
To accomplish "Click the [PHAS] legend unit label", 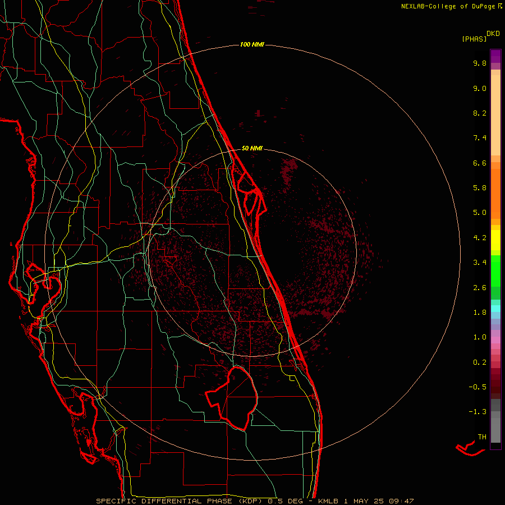I will (474, 39).
